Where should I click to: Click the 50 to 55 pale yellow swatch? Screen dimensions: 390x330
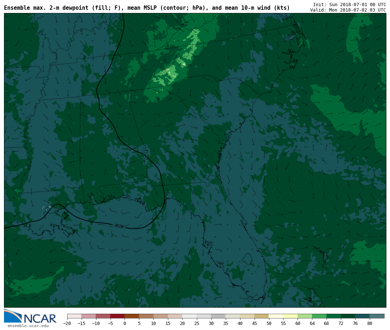click(276, 316)
